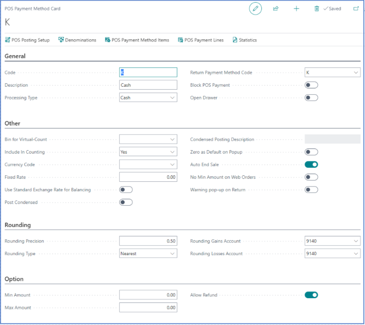Image resolution: width=365 pixels, height=325 pixels.
Task: Click the POS Payment Lines icon
Action: pyautogui.click(x=181, y=40)
